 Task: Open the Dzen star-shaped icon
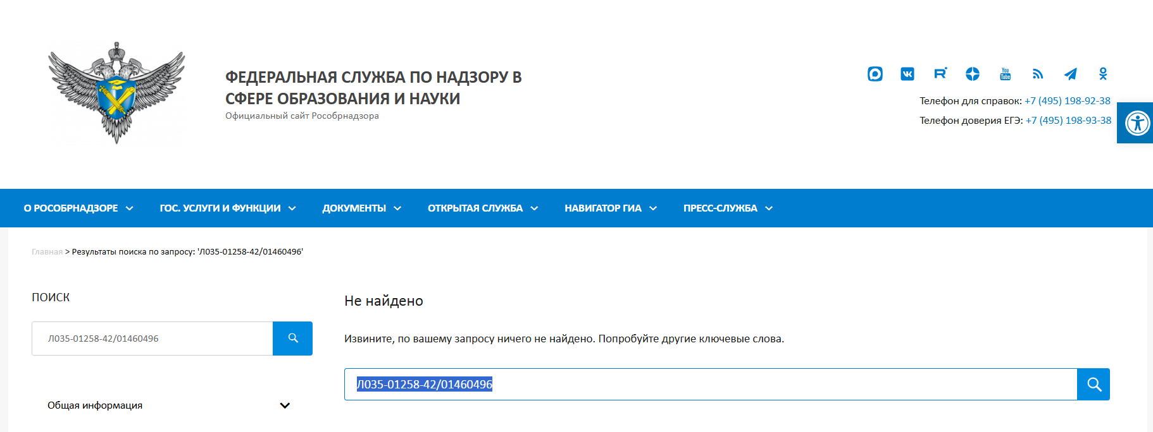pyautogui.click(x=973, y=74)
